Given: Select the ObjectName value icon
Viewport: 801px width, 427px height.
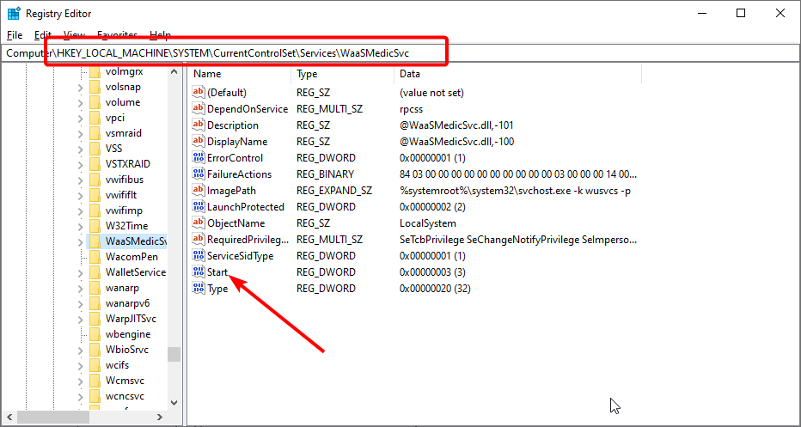Looking at the screenshot, I should (198, 223).
